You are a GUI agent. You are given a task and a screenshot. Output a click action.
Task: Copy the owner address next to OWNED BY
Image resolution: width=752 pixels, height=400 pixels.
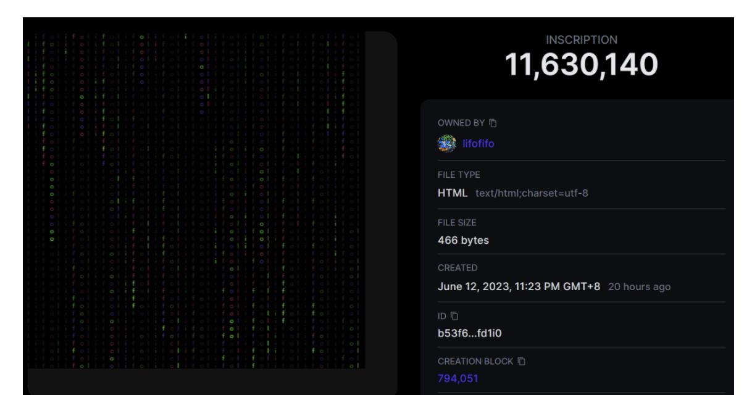[493, 123]
